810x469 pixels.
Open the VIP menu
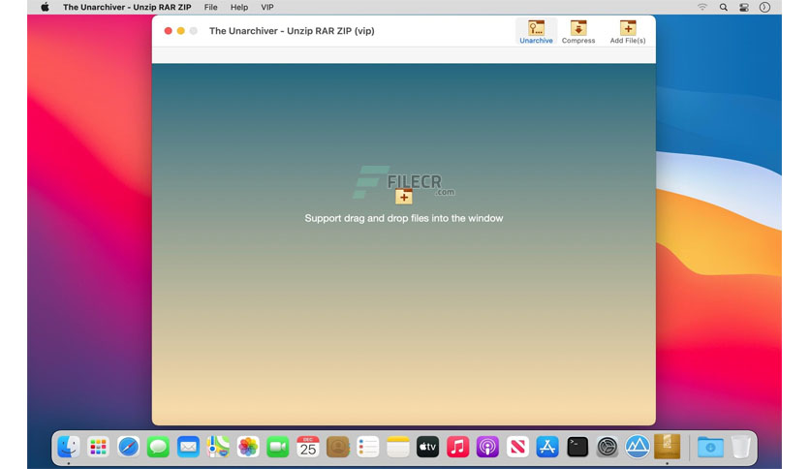click(267, 7)
